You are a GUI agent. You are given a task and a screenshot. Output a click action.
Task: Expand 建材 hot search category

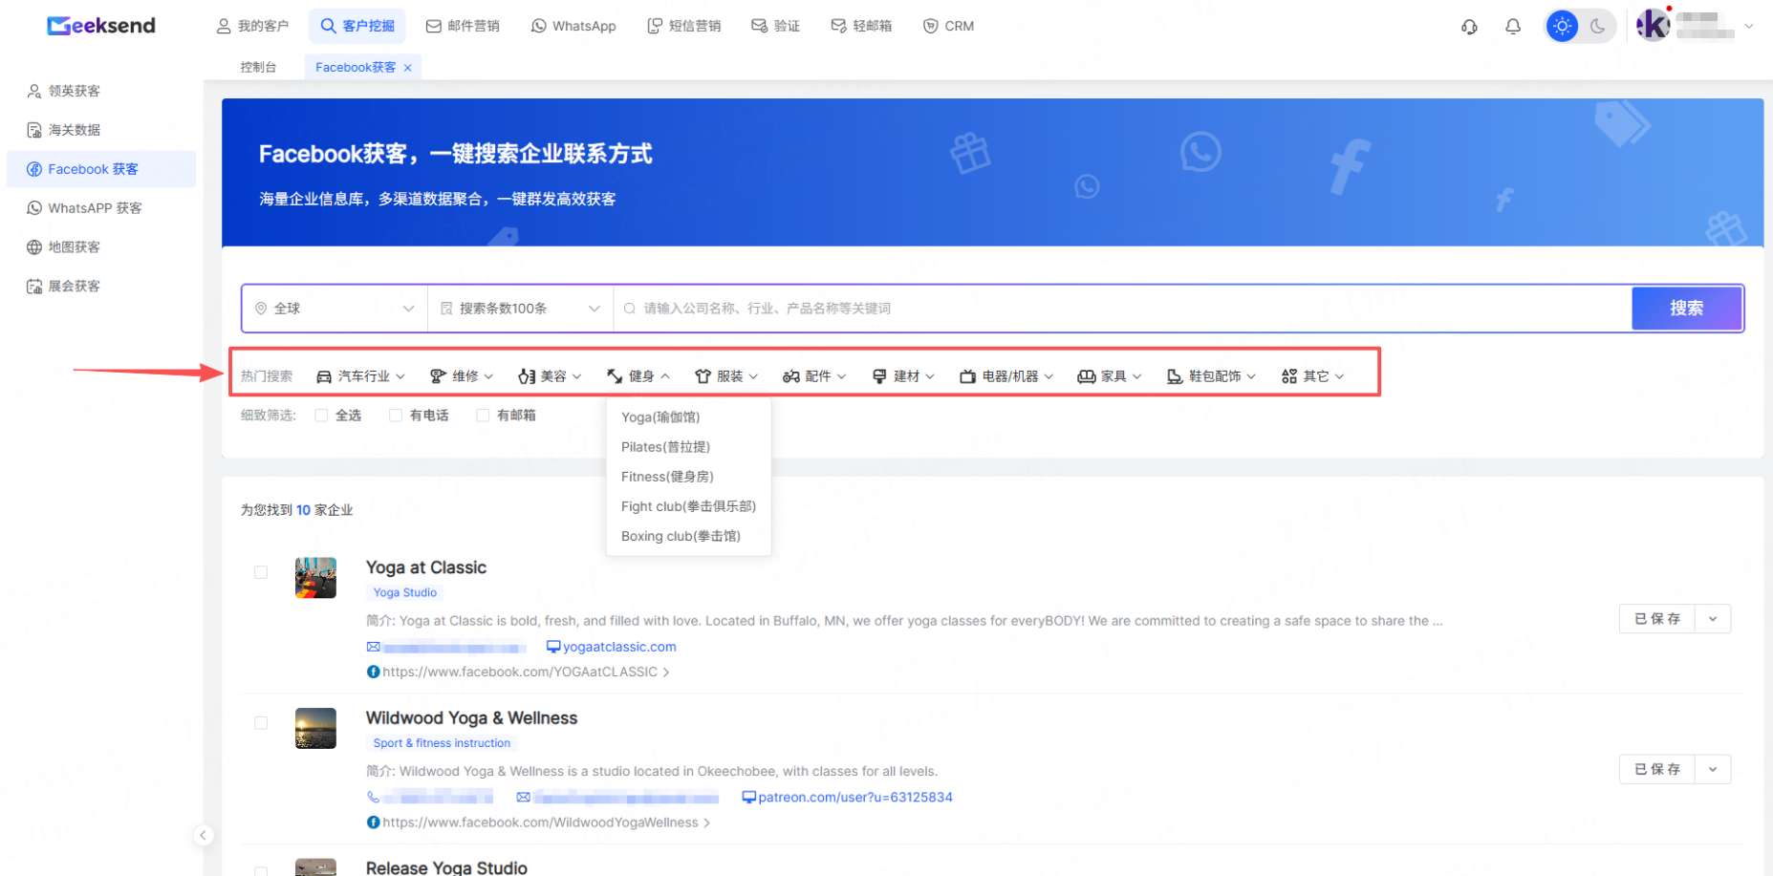(x=903, y=376)
